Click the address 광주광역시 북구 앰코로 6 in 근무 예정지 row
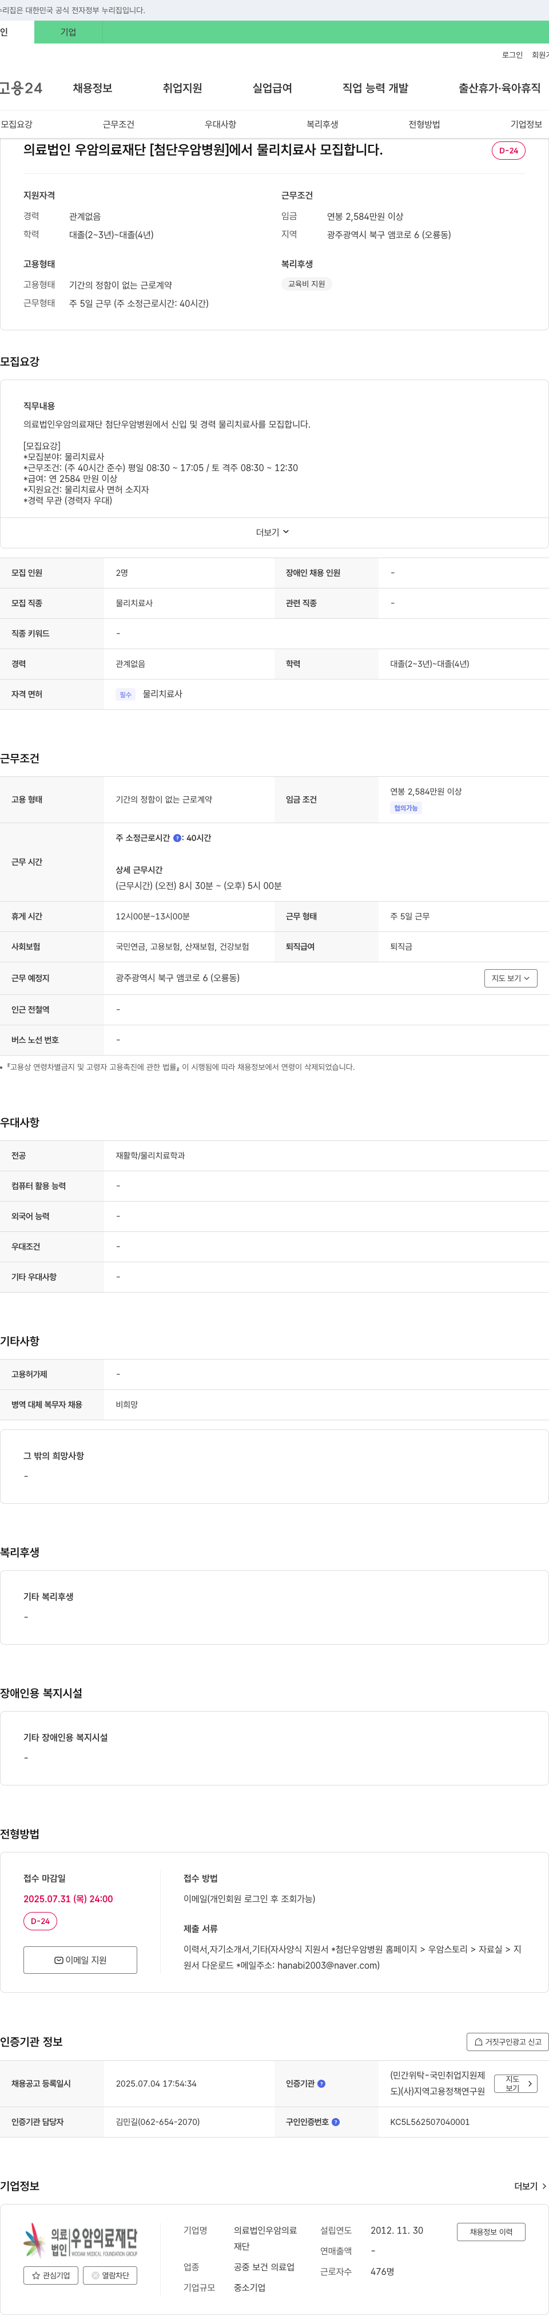 tap(178, 978)
